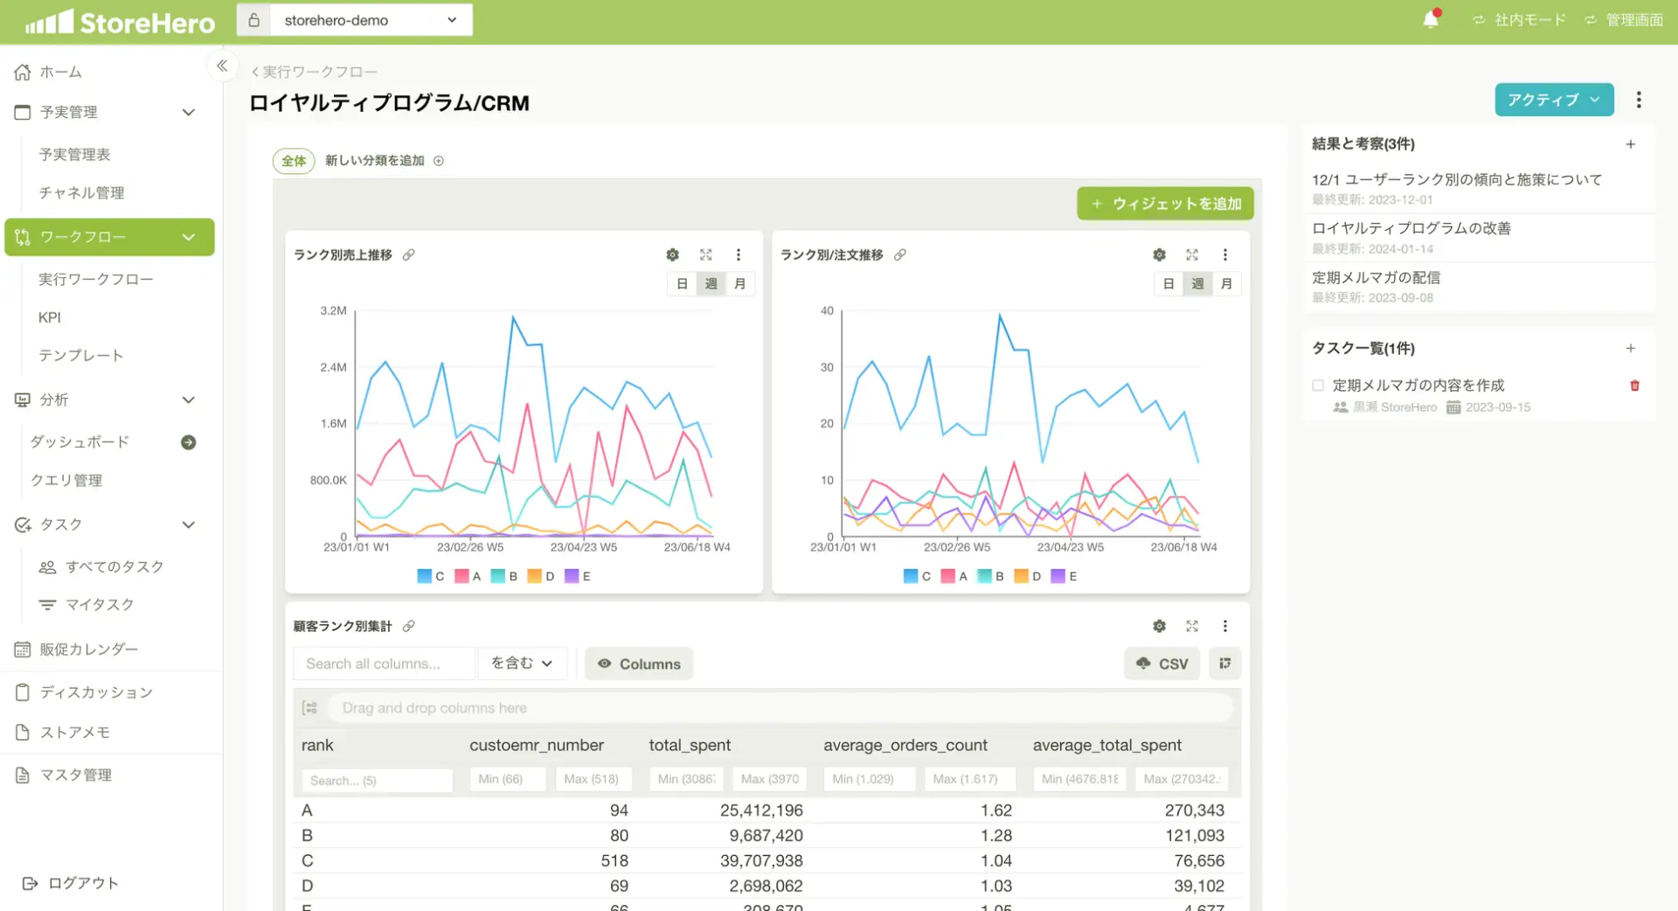Open the Columns visibility panel
Viewport: 1678px width, 911px height.
pos(639,663)
